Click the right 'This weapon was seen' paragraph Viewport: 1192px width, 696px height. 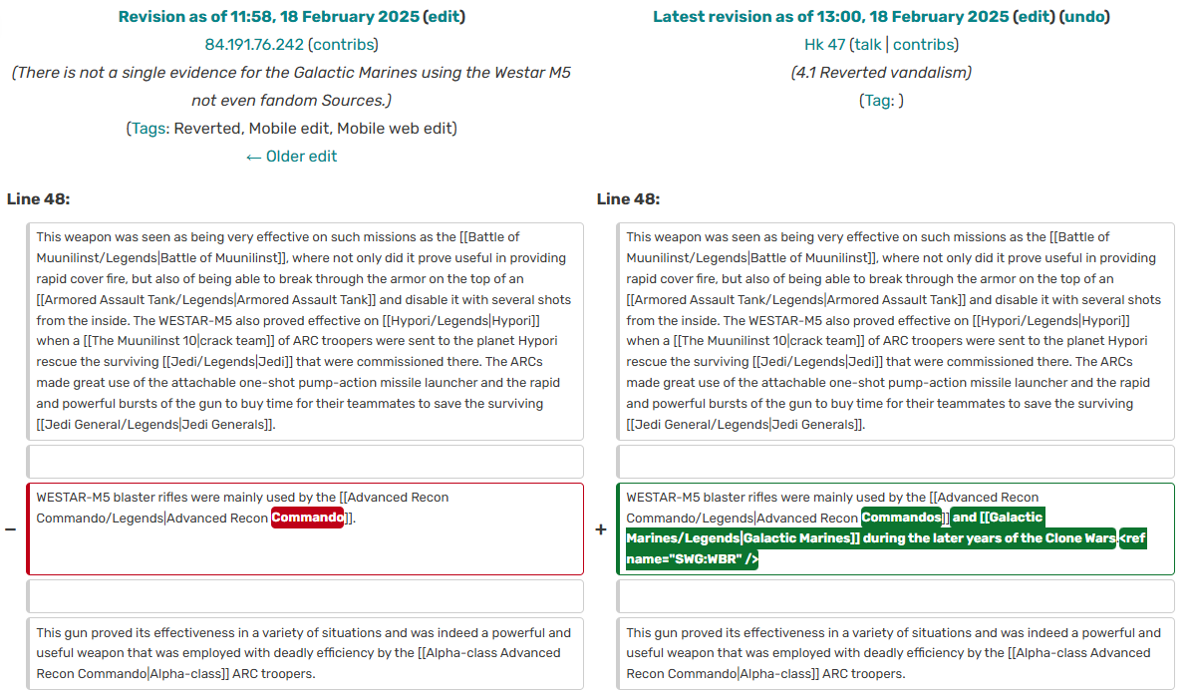(x=896, y=331)
